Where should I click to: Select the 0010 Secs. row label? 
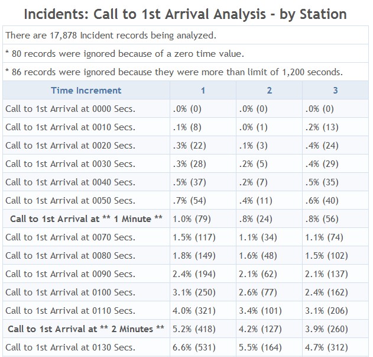70,127
